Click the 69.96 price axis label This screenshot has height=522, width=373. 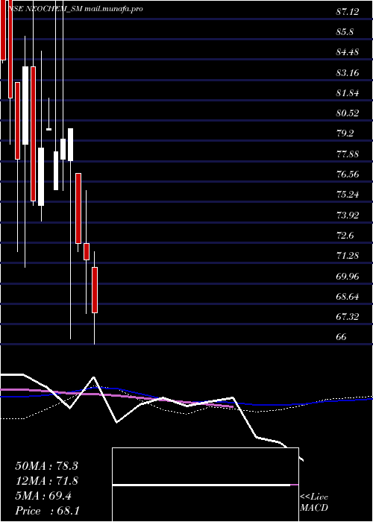pyautogui.click(x=348, y=276)
